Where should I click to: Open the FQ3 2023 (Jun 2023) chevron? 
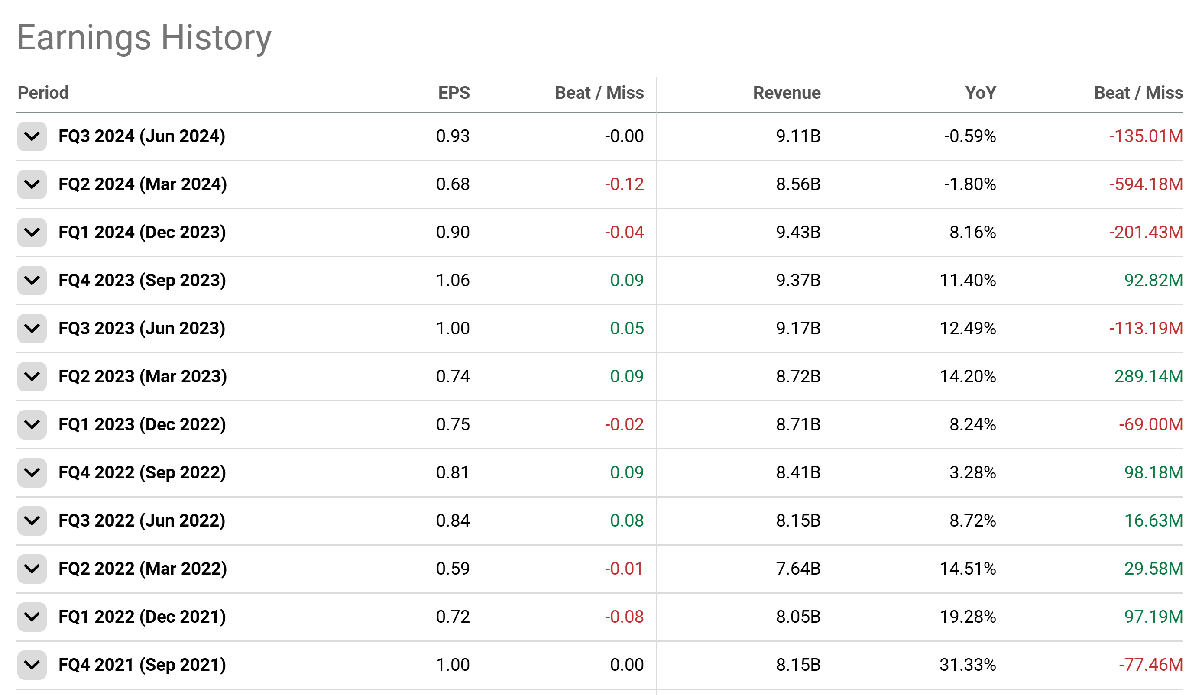[x=32, y=329]
